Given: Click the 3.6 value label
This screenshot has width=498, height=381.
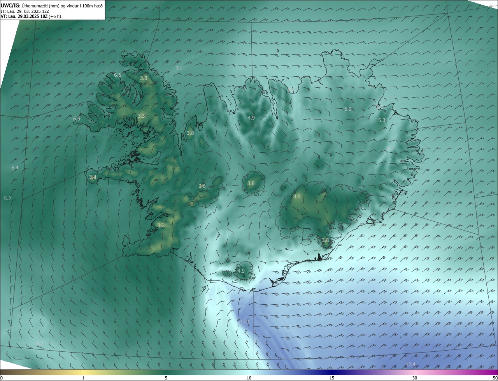Looking at the screenshot, I should click(202, 186).
